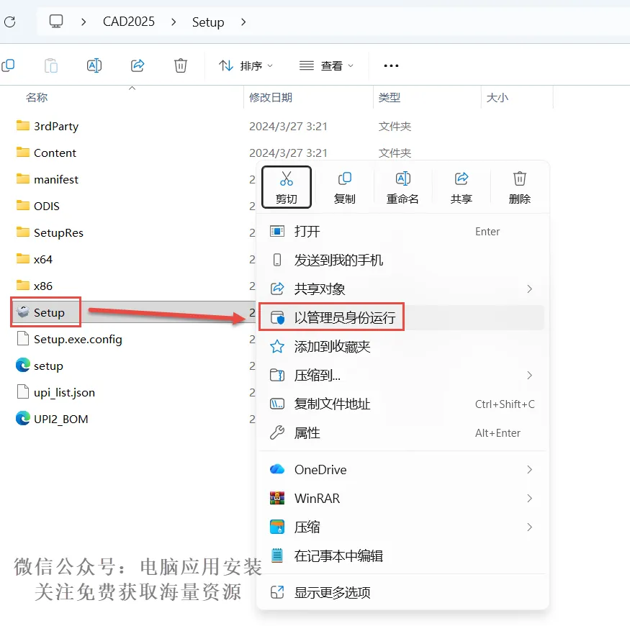Image resolution: width=630 pixels, height=626 pixels.
Task: Expand the 压缩到... submenu
Action: 529,376
